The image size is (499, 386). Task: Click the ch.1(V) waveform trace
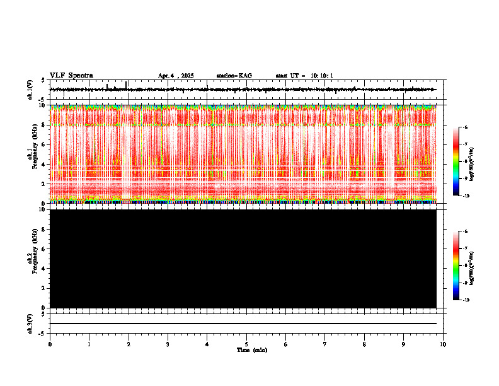coord(243,90)
